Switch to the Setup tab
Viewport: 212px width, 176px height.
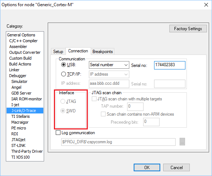coord(58,52)
